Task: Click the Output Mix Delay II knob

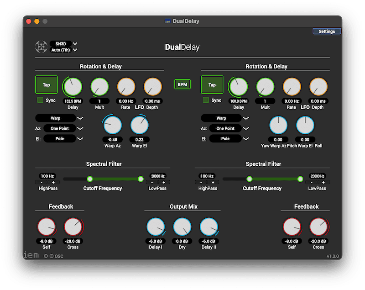Action: point(209,227)
